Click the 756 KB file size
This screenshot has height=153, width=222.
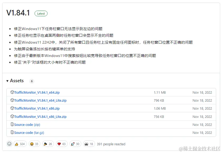[x=159, y=117]
